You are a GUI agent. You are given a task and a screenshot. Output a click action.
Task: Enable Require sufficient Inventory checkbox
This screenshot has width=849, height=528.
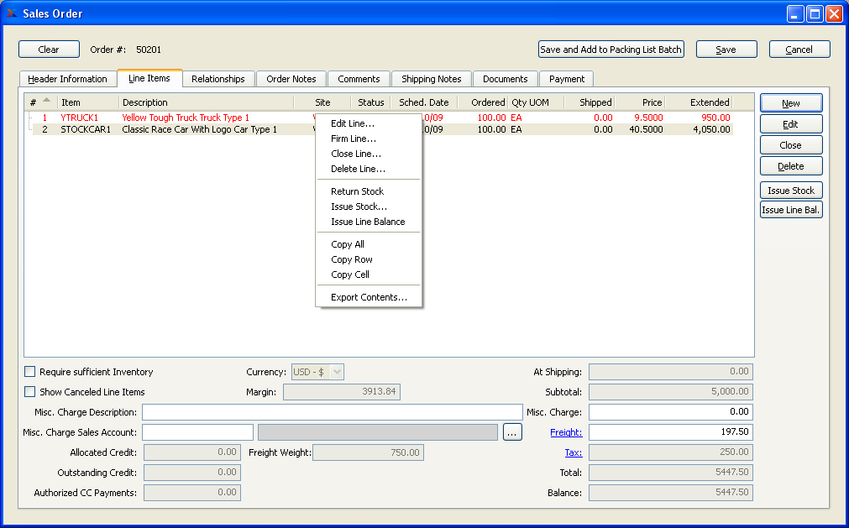[x=30, y=372]
